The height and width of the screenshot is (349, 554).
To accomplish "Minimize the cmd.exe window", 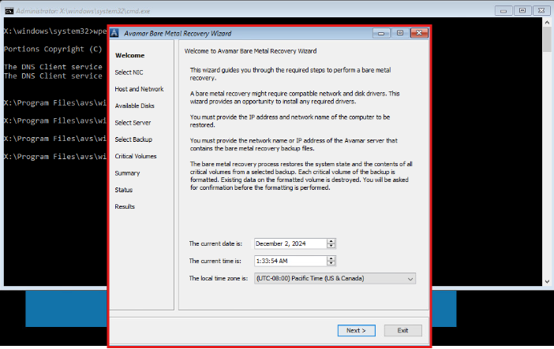I will 503,10.
